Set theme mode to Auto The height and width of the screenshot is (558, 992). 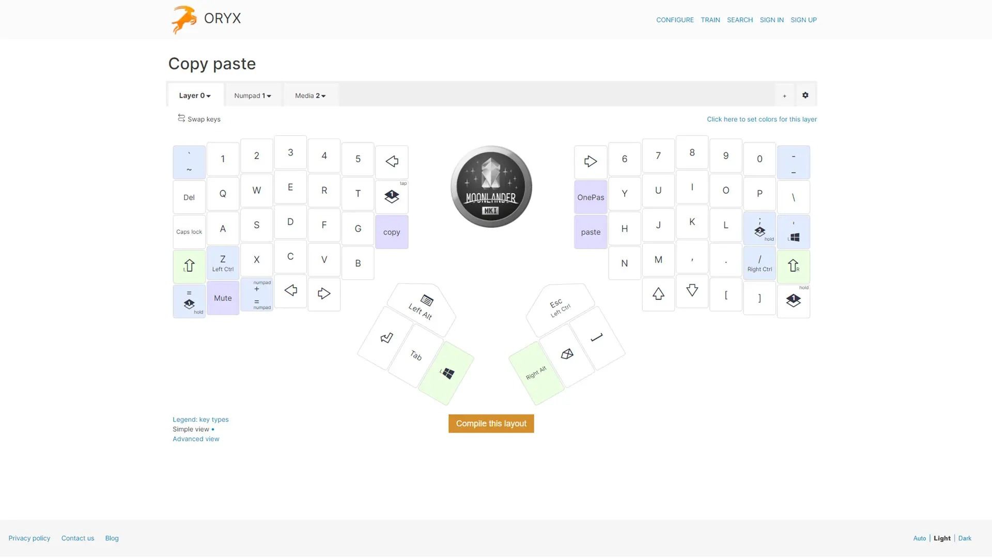click(x=919, y=538)
